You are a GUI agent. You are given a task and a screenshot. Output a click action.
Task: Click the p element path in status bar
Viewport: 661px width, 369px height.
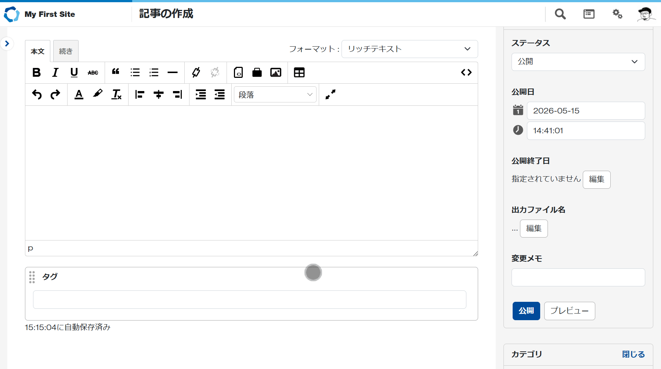point(30,249)
